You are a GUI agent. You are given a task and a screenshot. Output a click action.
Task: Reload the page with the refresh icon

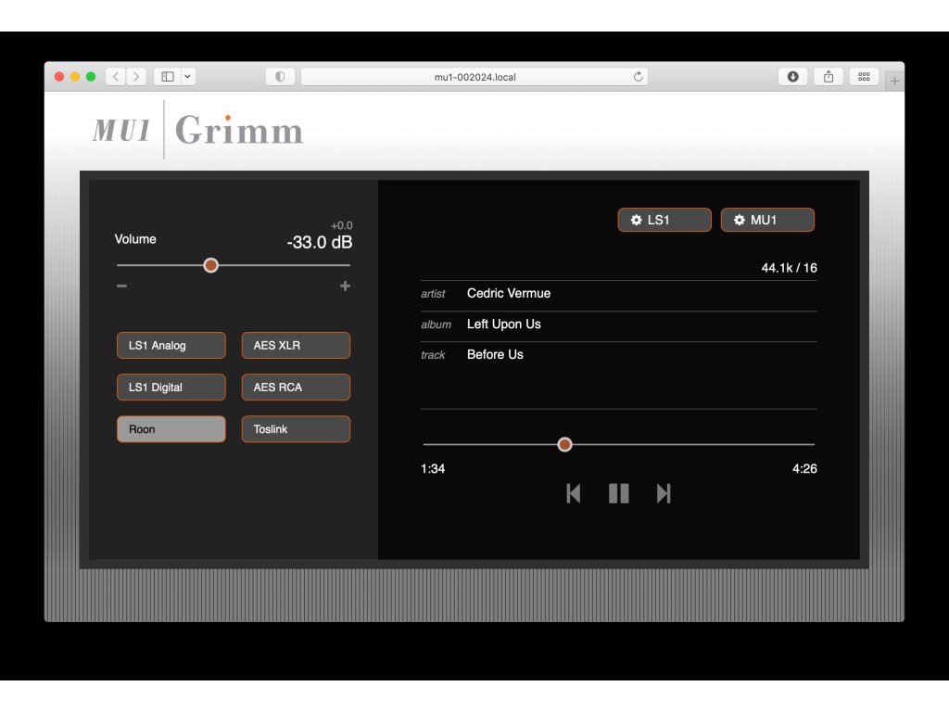pos(638,76)
